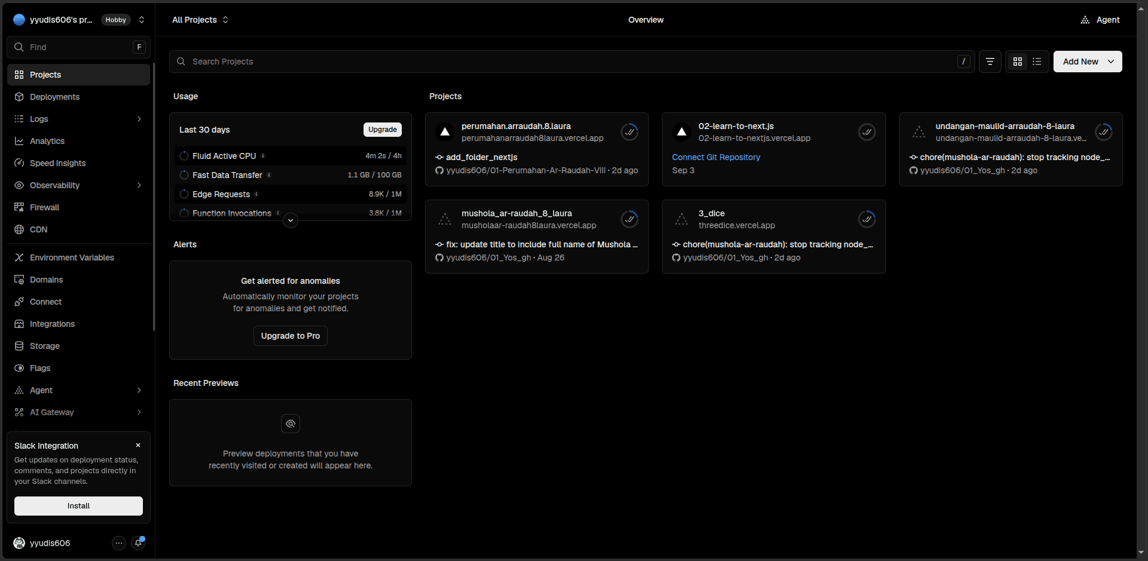Click the Fluid Active CPU progress ring
The width and height of the screenshot is (1148, 561).
[x=184, y=156]
